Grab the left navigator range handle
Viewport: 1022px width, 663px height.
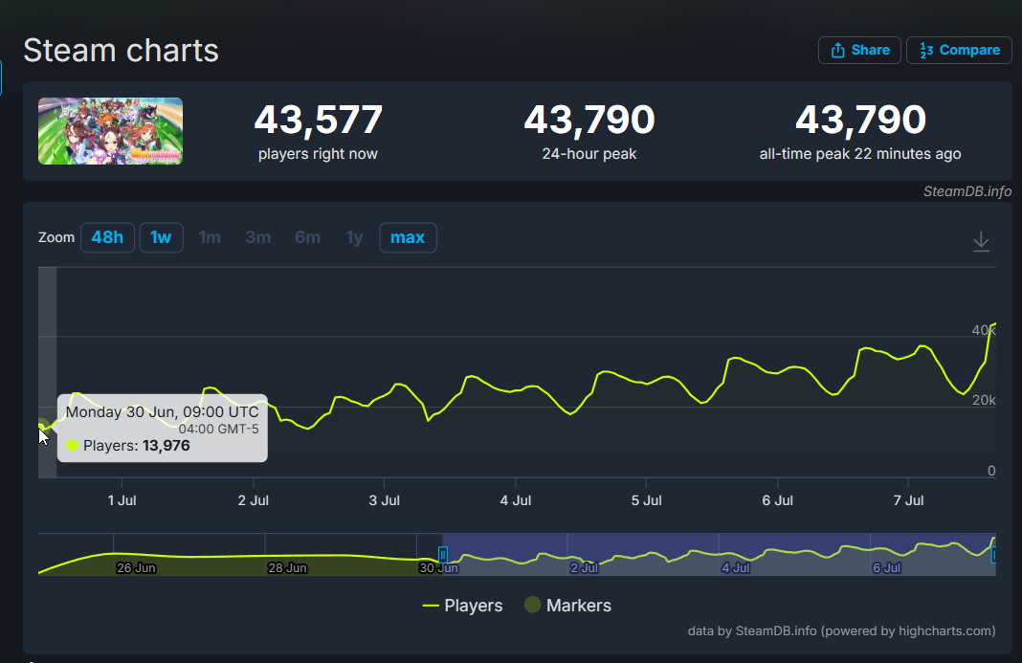click(x=442, y=555)
